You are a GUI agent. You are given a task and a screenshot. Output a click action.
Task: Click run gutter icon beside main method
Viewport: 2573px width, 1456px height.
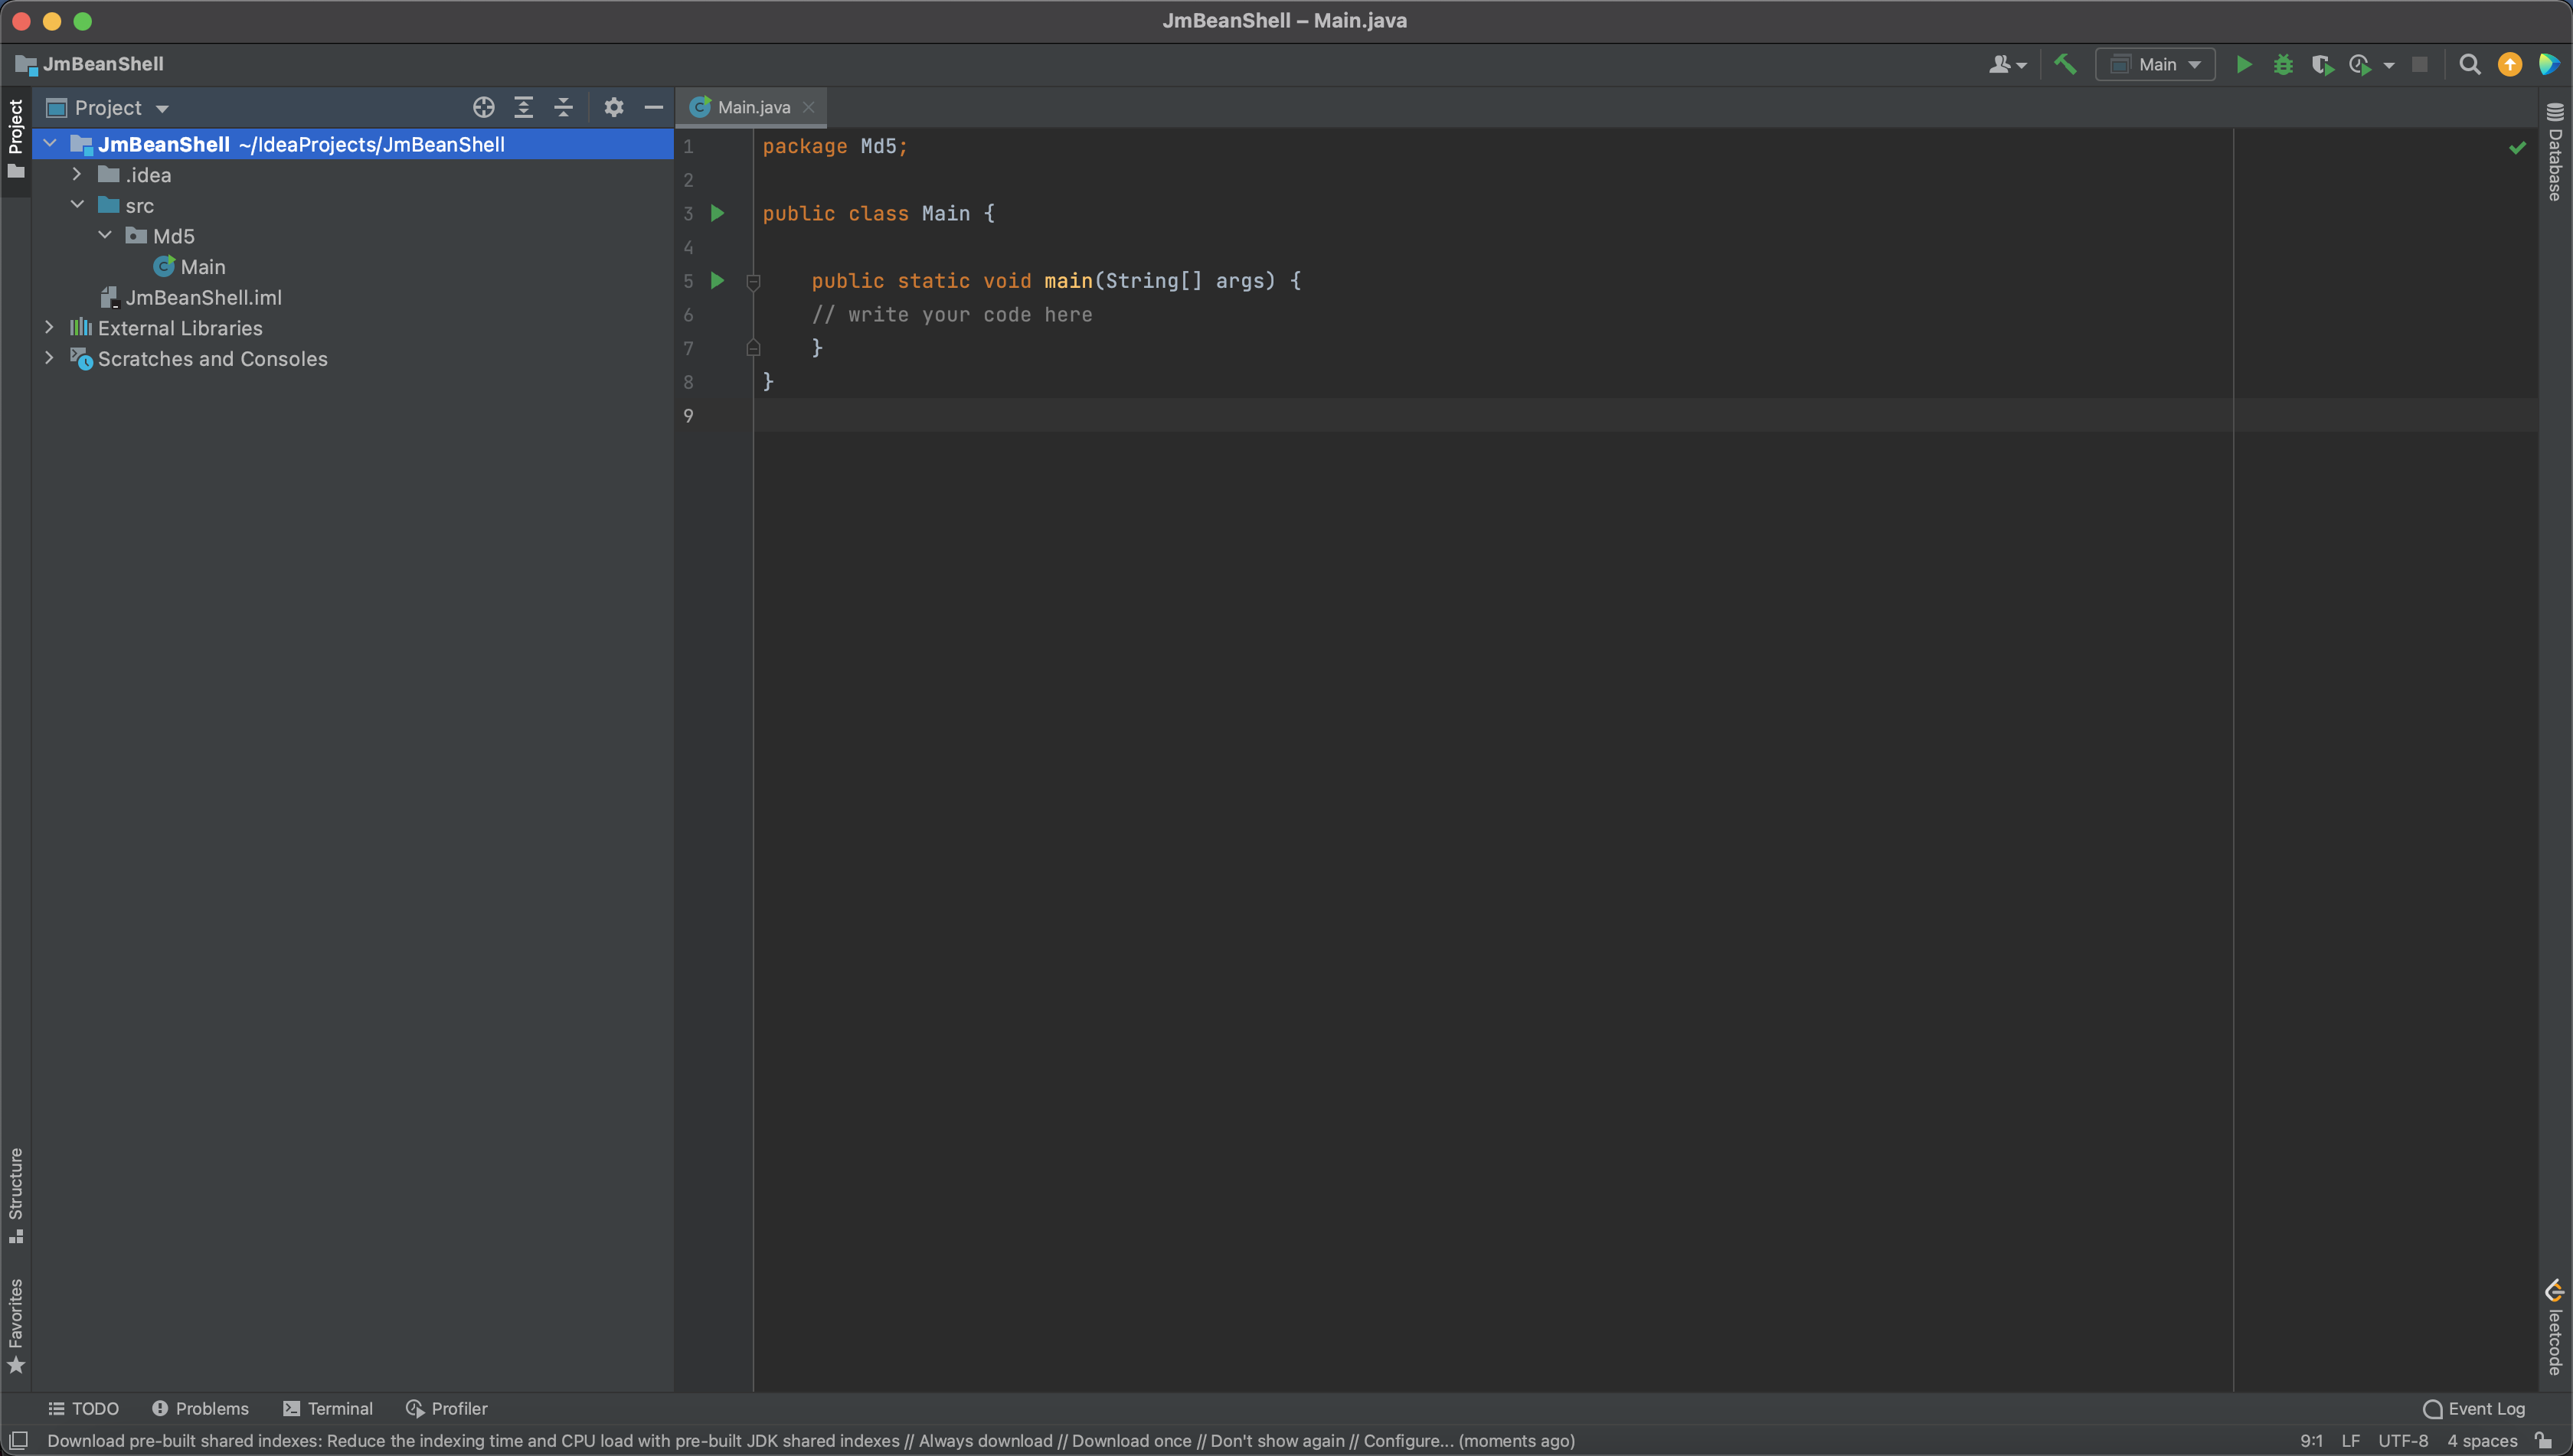[x=718, y=280]
